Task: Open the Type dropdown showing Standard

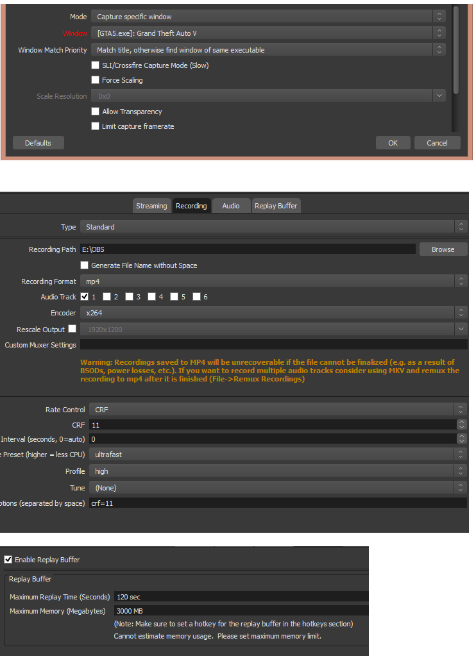Action: tap(273, 227)
